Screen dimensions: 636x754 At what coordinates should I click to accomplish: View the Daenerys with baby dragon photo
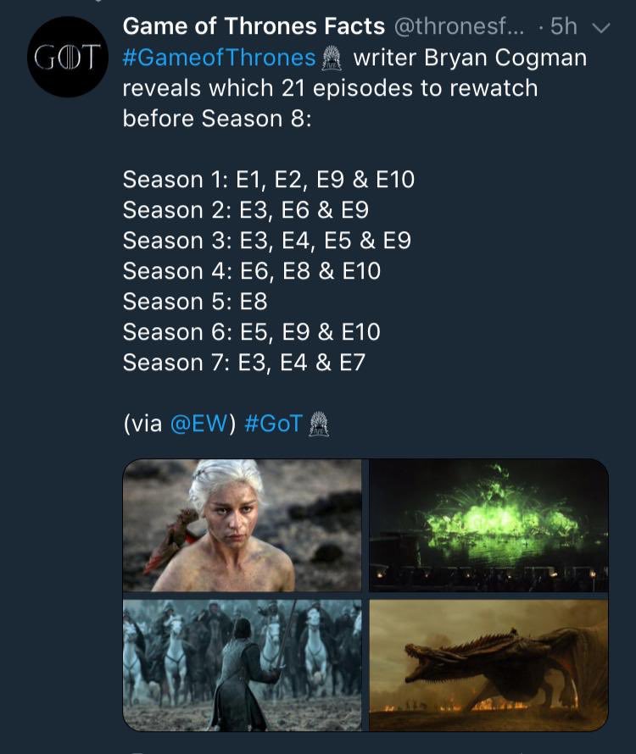[243, 525]
